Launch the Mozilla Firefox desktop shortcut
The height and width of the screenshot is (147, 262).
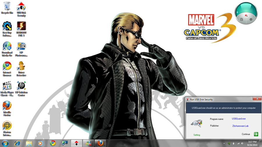[x=7, y=108]
